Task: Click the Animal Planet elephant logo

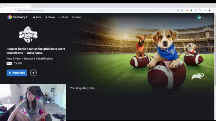Action: [198, 76]
